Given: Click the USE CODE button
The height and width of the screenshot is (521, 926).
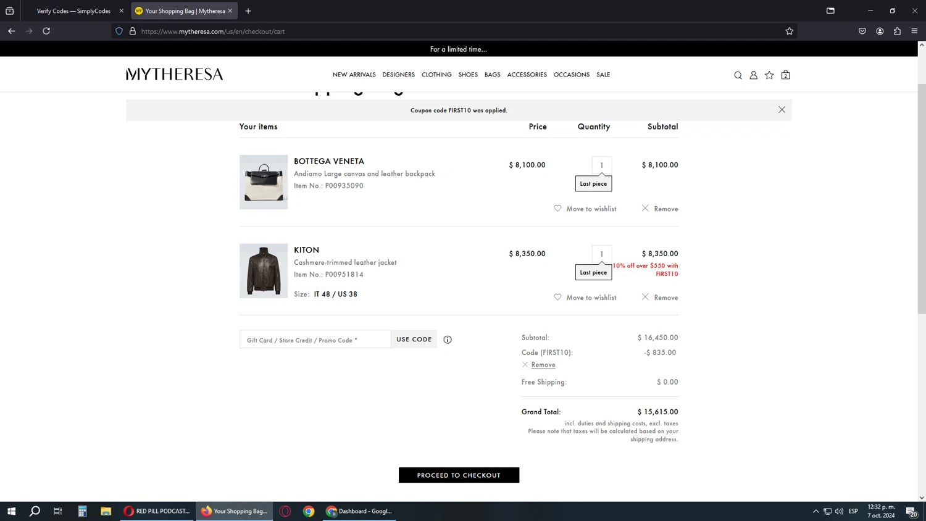Looking at the screenshot, I should coord(414,340).
